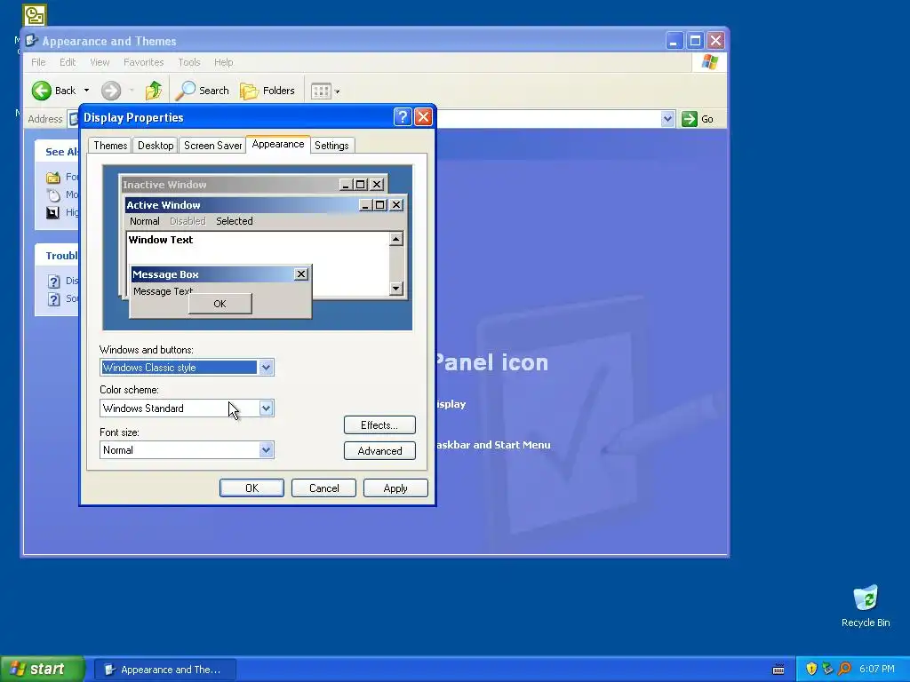Click the Mouse Pointers icon in See Also
Image resolution: width=910 pixels, height=682 pixels.
(53, 194)
